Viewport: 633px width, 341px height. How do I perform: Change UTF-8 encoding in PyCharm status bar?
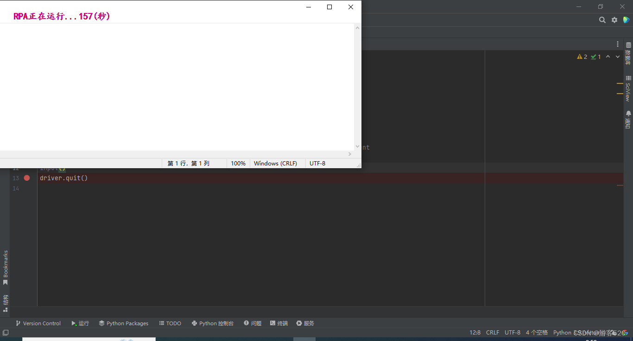click(x=513, y=333)
